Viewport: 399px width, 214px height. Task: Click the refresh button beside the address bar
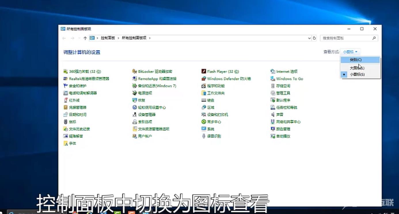(x=314, y=38)
